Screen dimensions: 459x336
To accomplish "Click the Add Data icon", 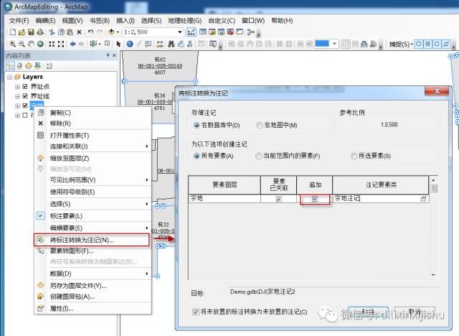I will 112,32.
